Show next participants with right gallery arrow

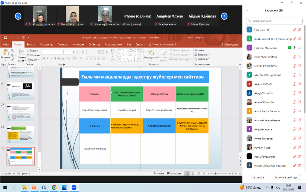[x=224, y=16]
